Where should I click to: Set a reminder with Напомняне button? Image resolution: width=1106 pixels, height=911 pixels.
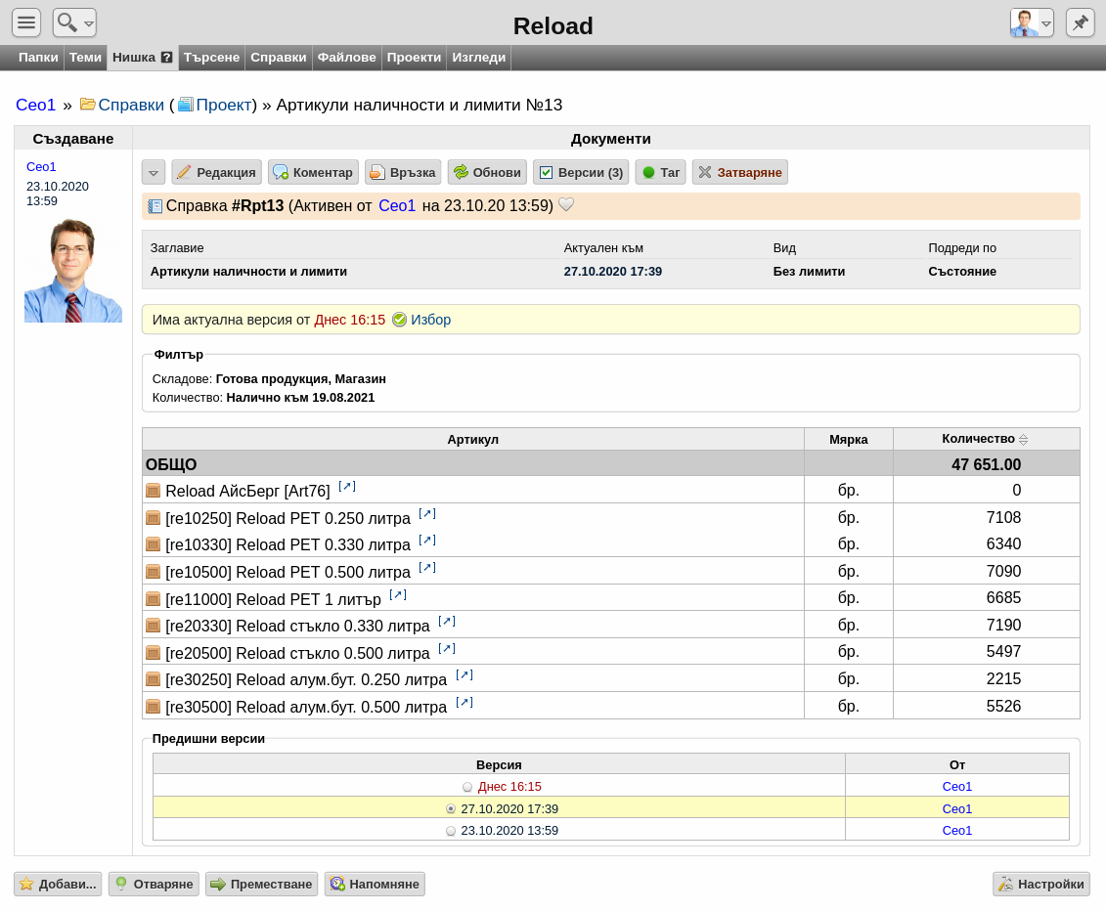pyautogui.click(x=375, y=885)
